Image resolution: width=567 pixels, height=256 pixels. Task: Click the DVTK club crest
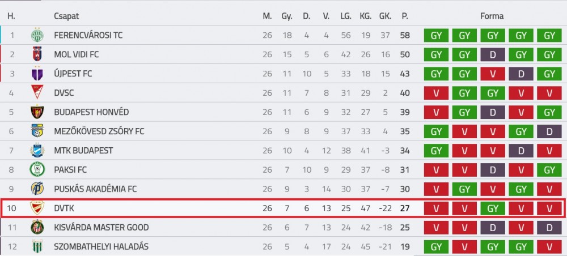37,208
